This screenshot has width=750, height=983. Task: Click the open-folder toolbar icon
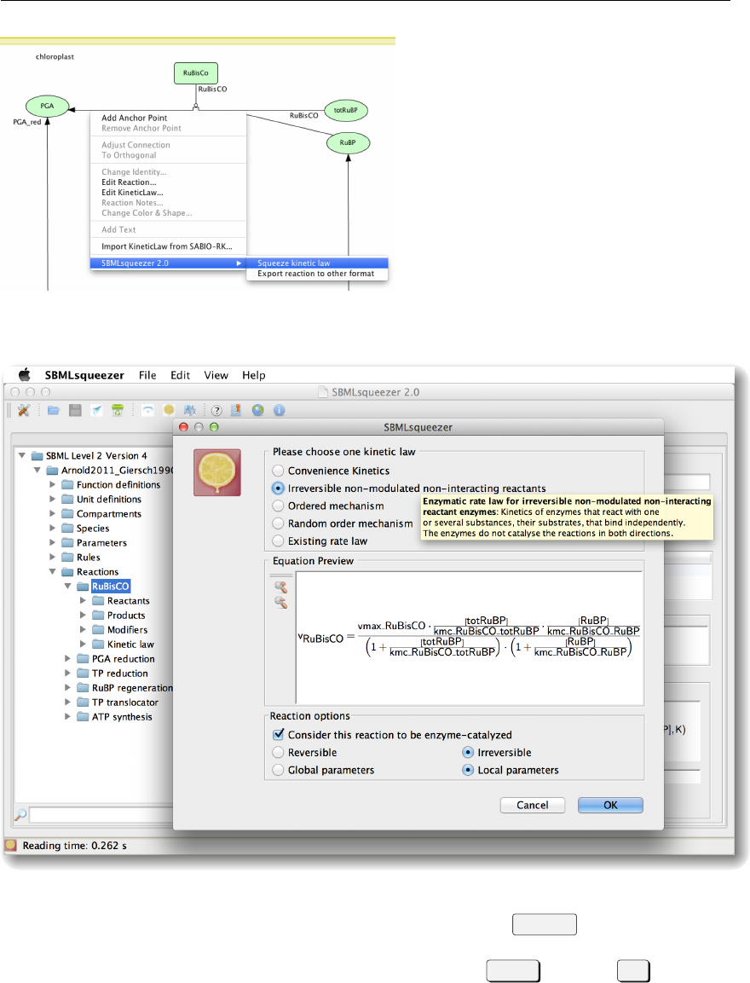(54, 410)
